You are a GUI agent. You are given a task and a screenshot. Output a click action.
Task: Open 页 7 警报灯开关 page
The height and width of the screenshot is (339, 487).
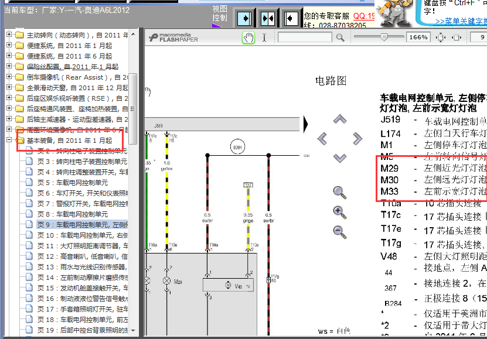pyautogui.click(x=82, y=204)
